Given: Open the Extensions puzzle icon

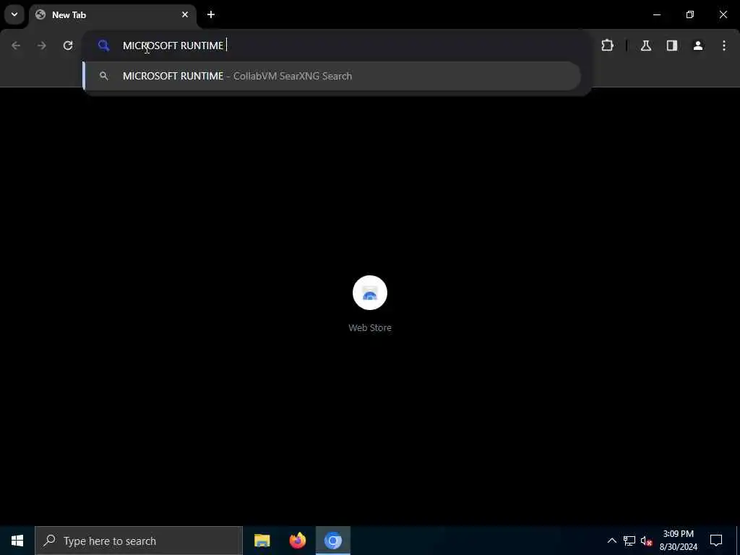Looking at the screenshot, I should 607,46.
